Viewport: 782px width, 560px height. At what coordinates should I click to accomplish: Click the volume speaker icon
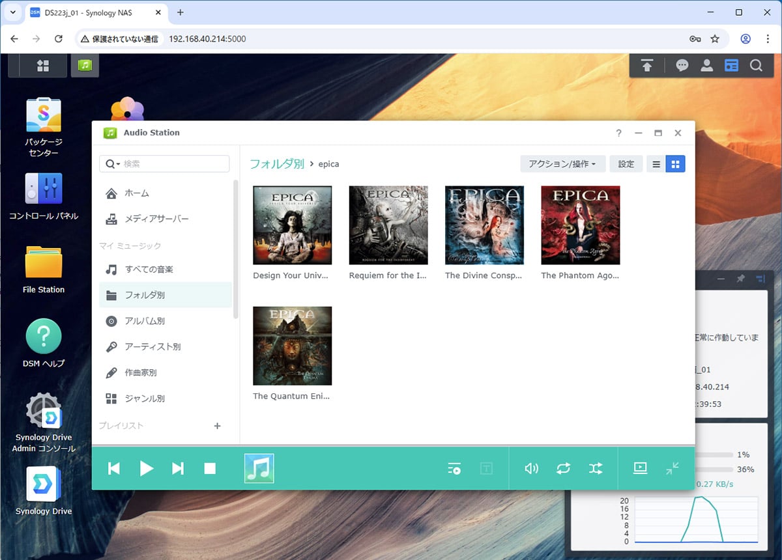[532, 468]
